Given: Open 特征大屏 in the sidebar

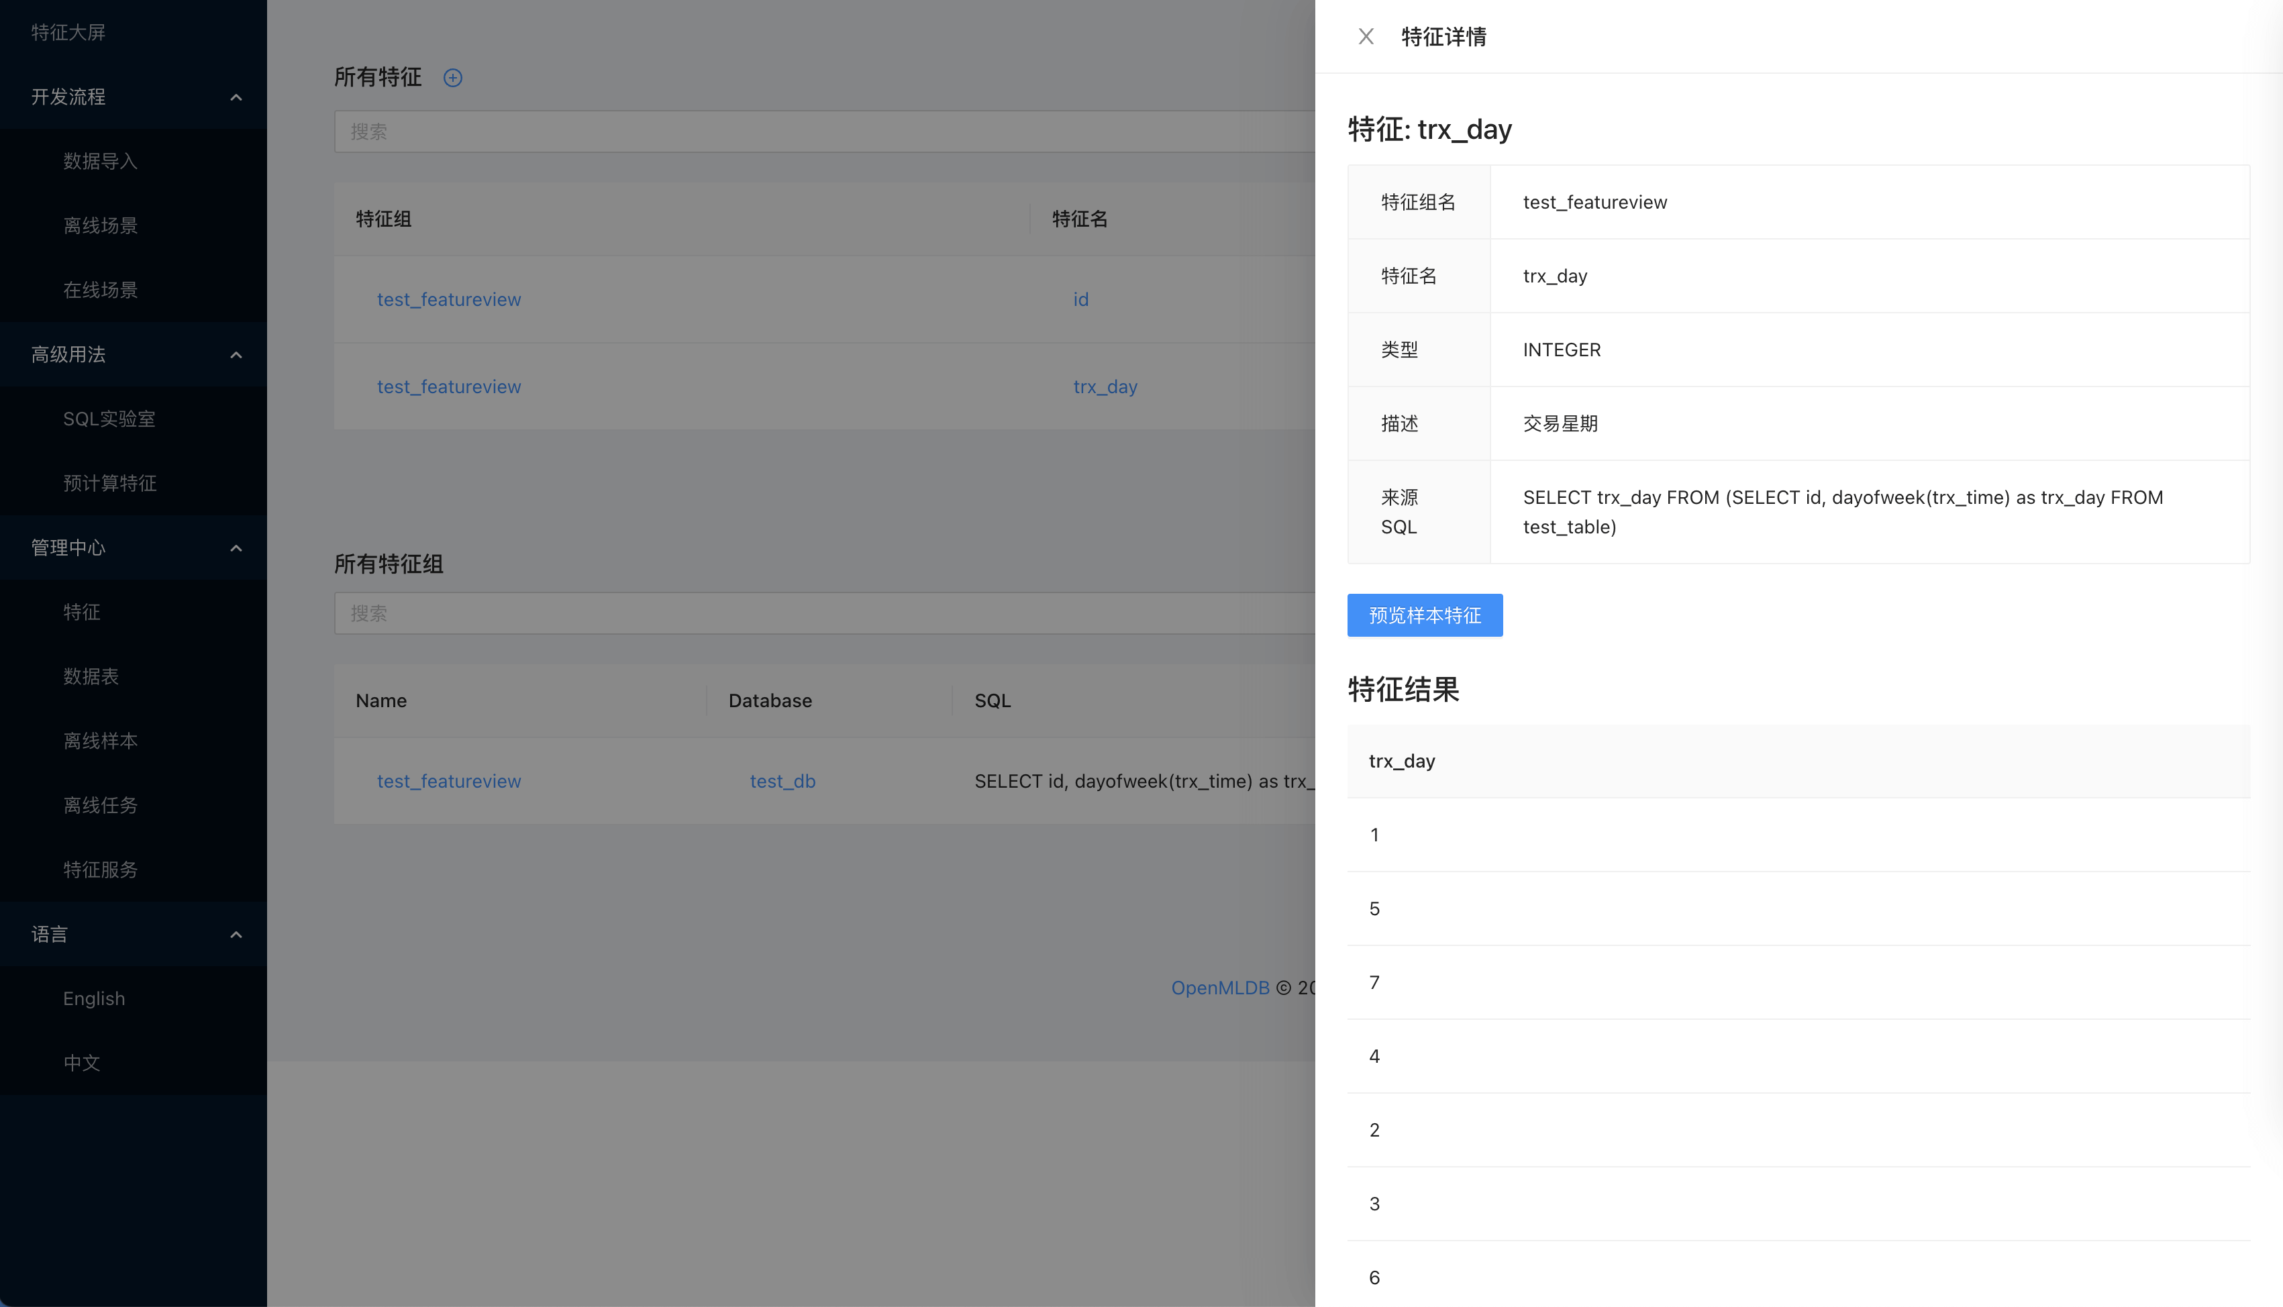Looking at the screenshot, I should pyautogui.click(x=68, y=32).
